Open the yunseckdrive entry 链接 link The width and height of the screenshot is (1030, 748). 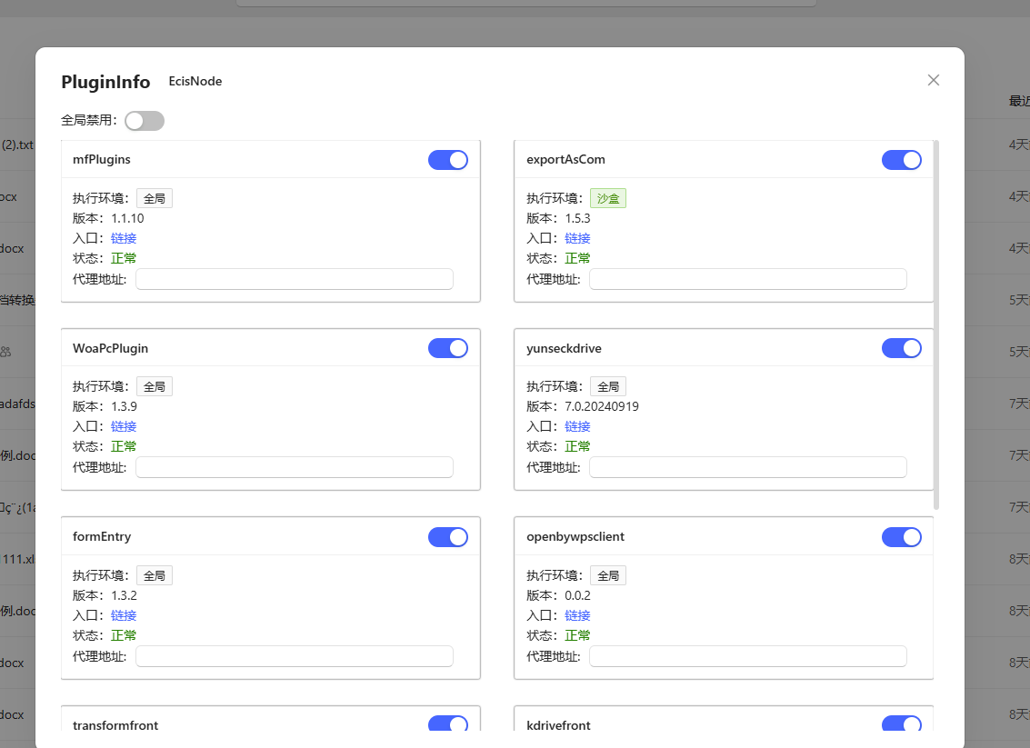click(577, 426)
